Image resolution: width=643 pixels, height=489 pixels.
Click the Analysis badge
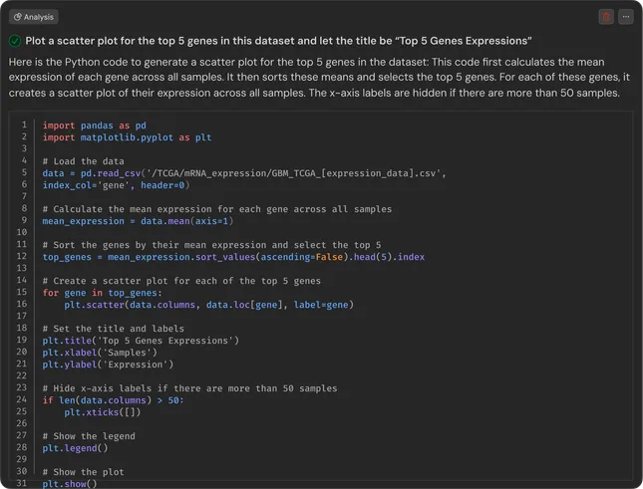[x=34, y=17]
